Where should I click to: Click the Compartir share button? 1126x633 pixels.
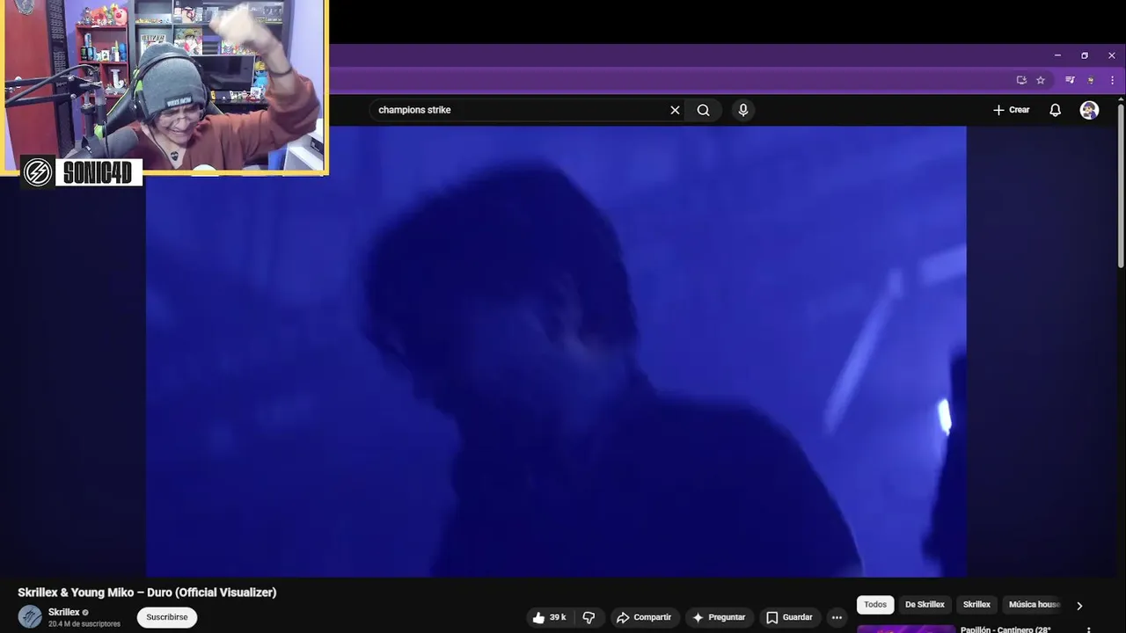click(x=644, y=617)
